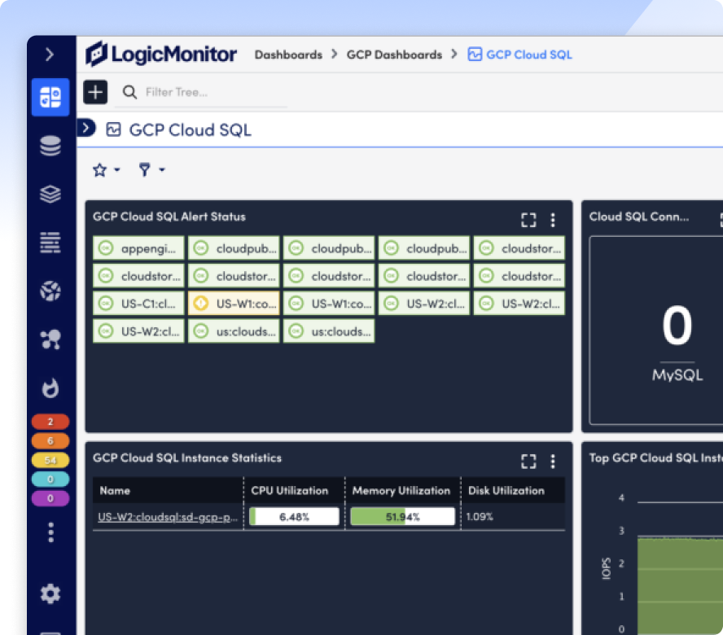Click the LogicMonitor logo

point(161,54)
